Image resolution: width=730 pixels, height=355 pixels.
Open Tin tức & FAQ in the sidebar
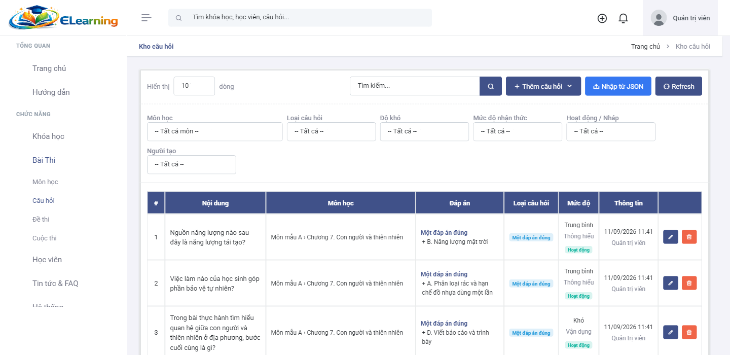tap(55, 283)
